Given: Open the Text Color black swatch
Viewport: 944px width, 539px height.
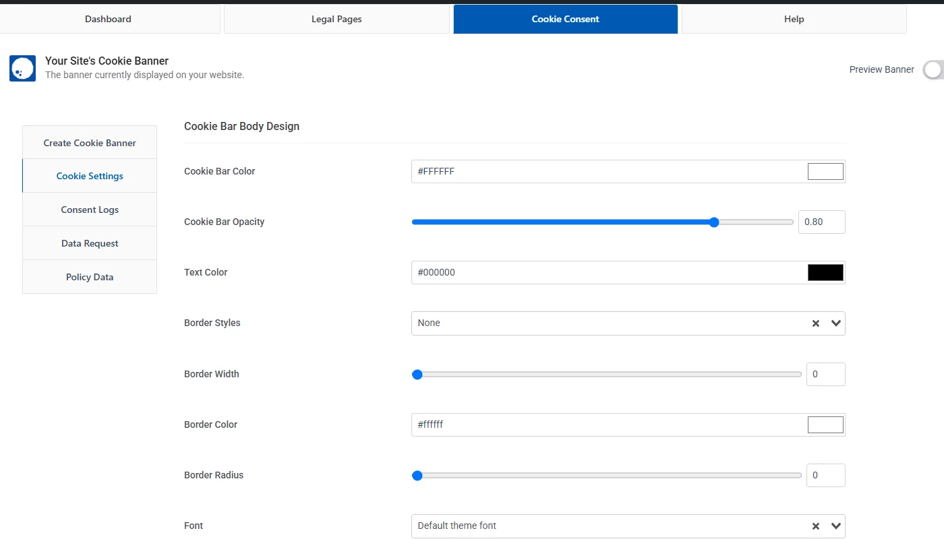Looking at the screenshot, I should 825,273.
